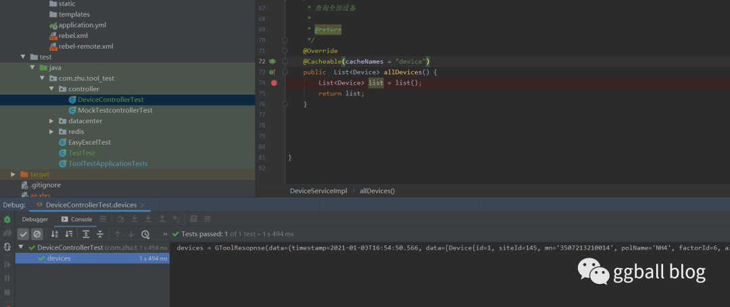730x307 pixels.
Task: Click the Stop square icon in debug sidebar
Action: coord(7,293)
